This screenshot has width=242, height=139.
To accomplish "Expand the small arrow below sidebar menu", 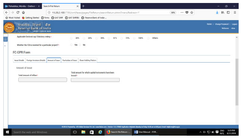I will 5,46.
